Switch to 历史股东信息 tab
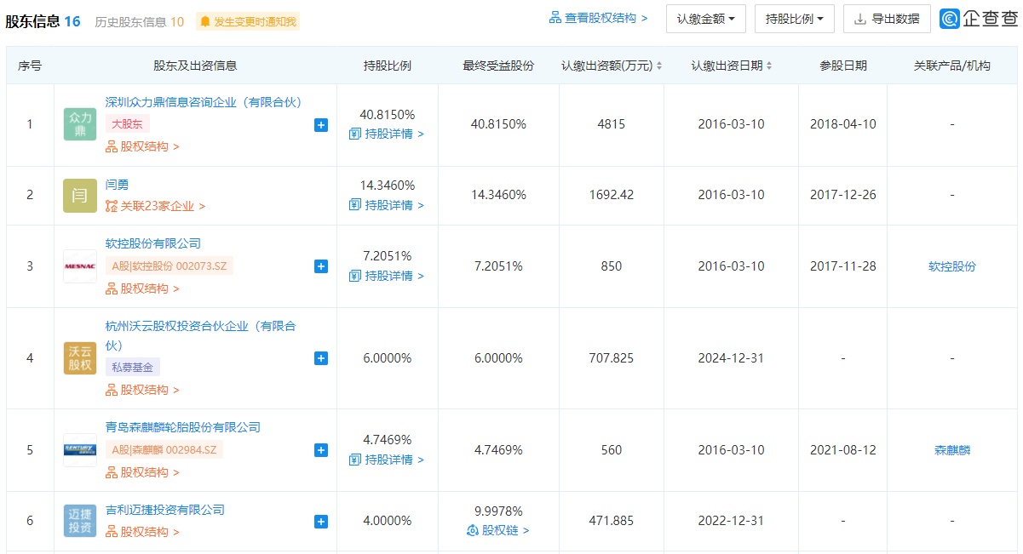 (139, 21)
